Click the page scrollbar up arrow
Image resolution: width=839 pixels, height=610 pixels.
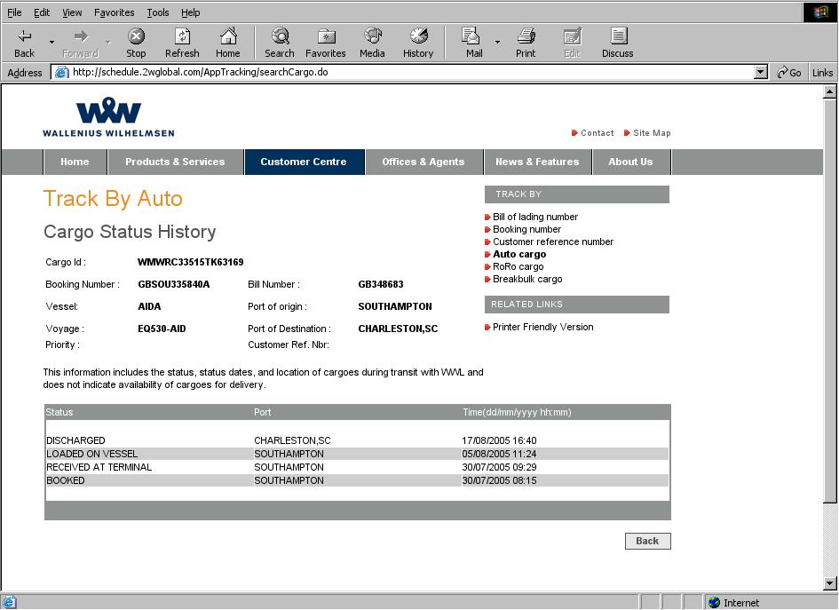click(x=830, y=91)
